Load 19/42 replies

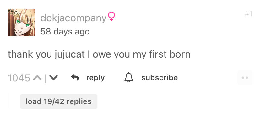coord(59,101)
